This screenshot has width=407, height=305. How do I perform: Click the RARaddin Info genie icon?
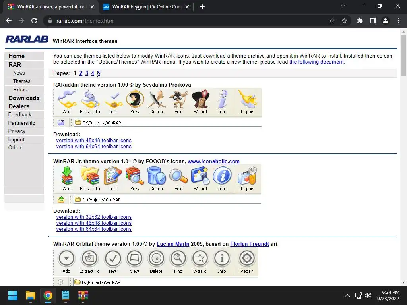click(x=222, y=99)
